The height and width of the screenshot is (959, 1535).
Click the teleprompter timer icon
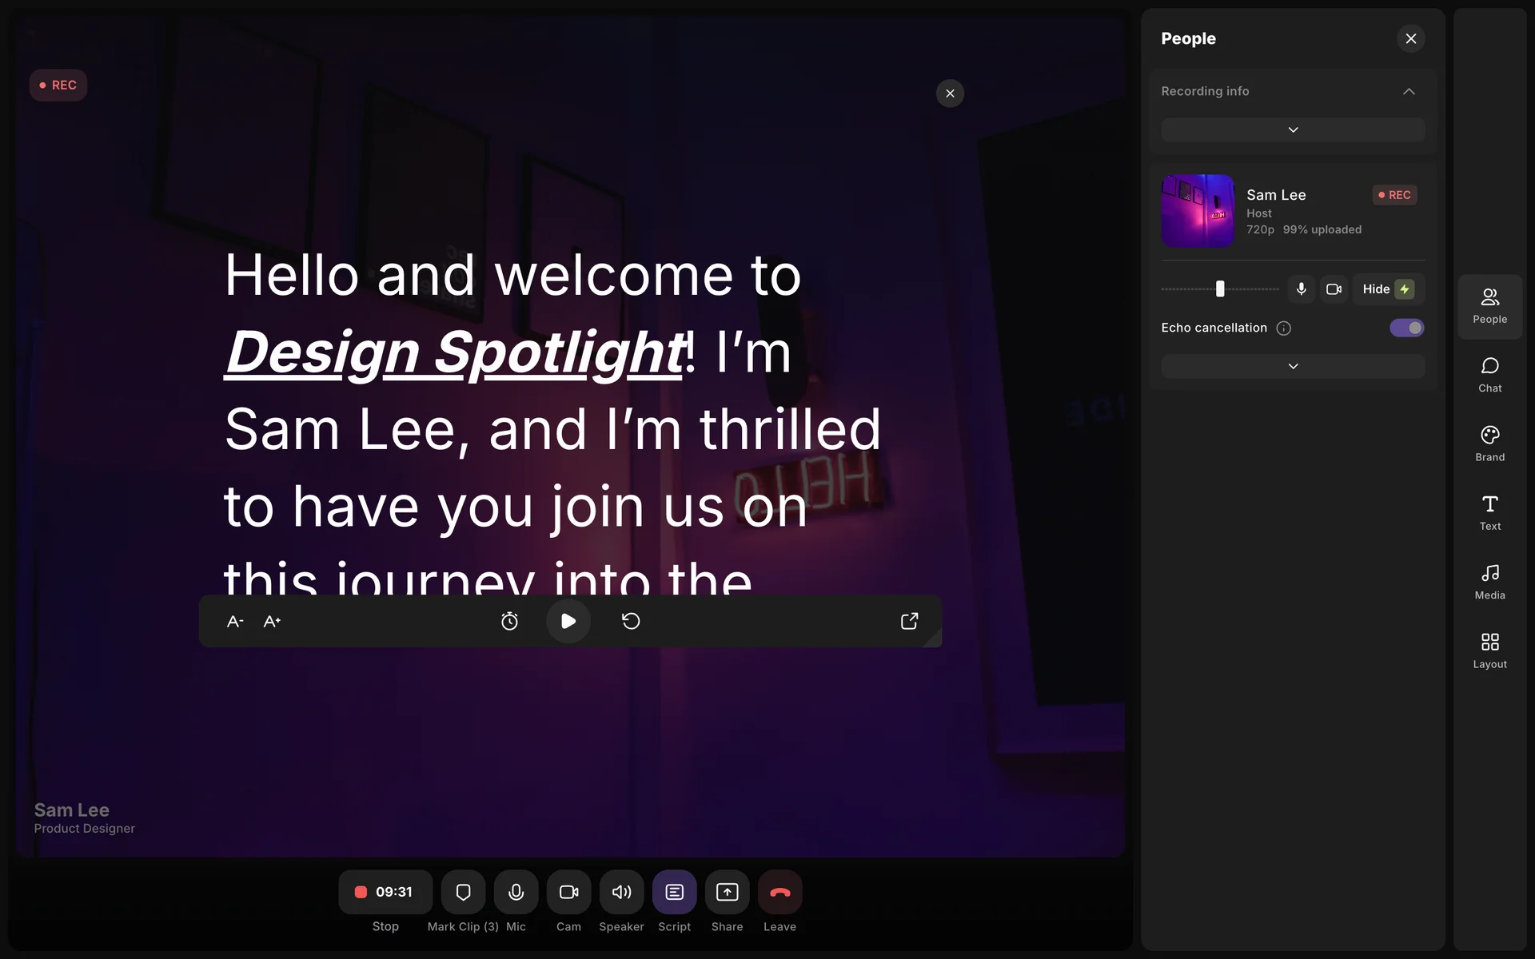pyautogui.click(x=509, y=621)
